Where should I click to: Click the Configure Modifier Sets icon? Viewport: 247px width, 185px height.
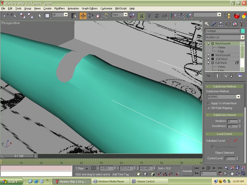[240, 76]
